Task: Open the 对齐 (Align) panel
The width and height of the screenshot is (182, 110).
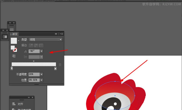Action: click(20, 104)
